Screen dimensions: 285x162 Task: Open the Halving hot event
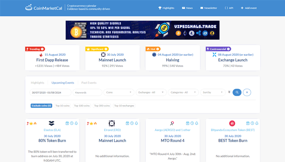click(x=173, y=60)
